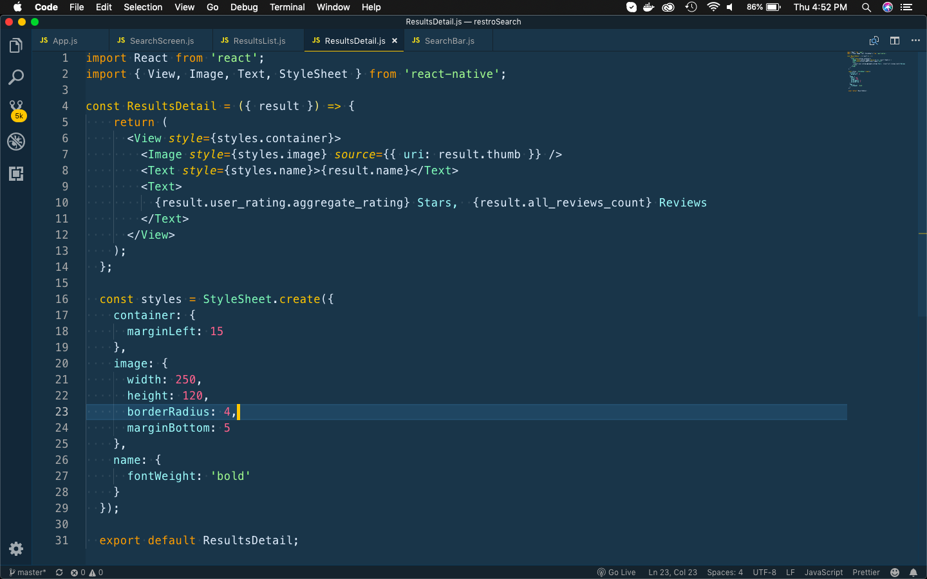Click the text 'const ResultsDetail' on line 4
Screen dimensions: 927x579
(151, 106)
